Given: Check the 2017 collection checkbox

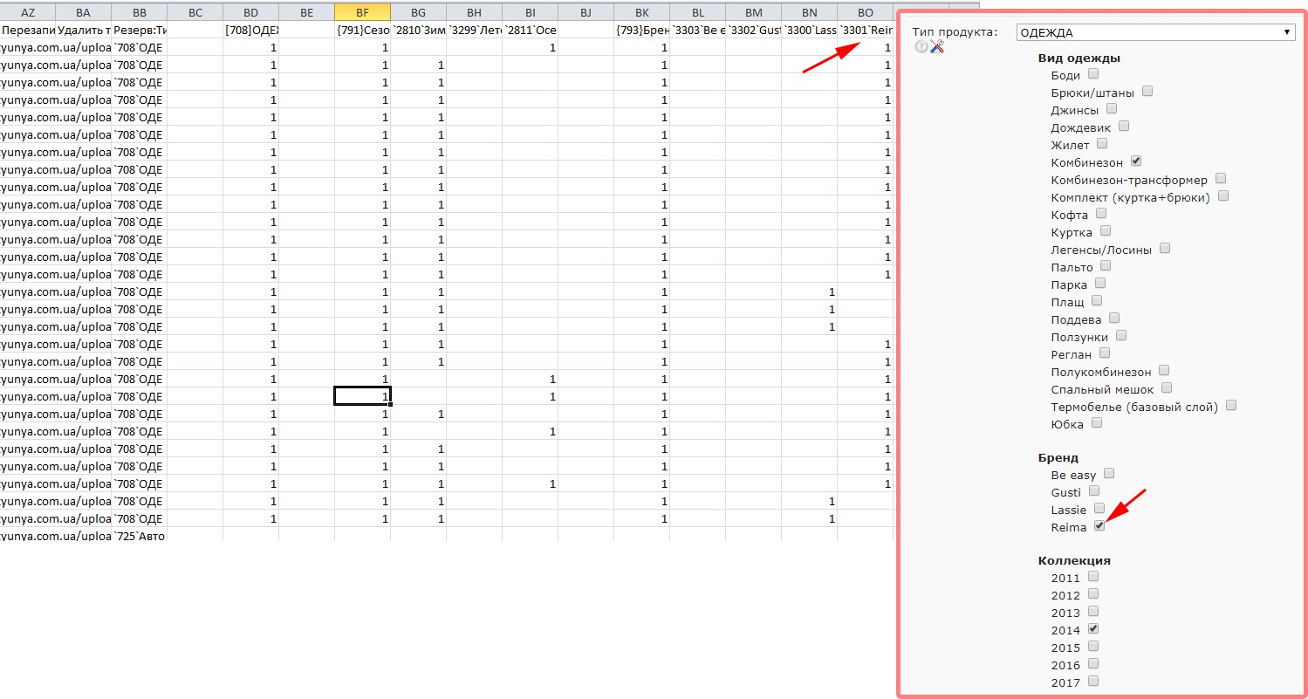Looking at the screenshot, I should pyautogui.click(x=1093, y=682).
